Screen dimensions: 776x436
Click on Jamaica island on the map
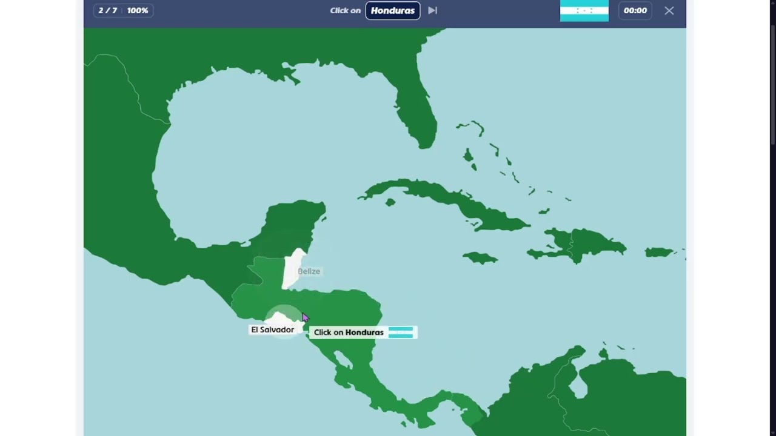point(480,258)
